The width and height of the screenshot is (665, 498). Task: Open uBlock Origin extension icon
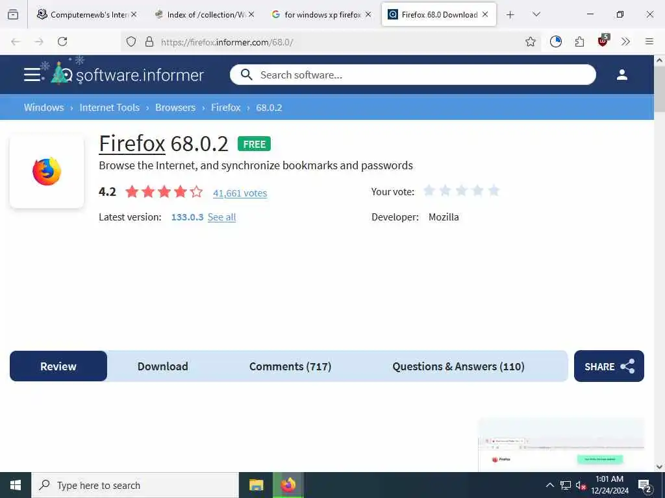tap(603, 41)
